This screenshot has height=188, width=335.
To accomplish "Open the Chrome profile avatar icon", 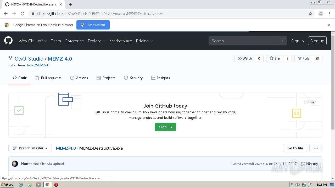I will tap(321, 14).
